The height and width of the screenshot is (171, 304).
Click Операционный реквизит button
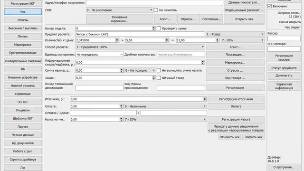(x=244, y=10)
